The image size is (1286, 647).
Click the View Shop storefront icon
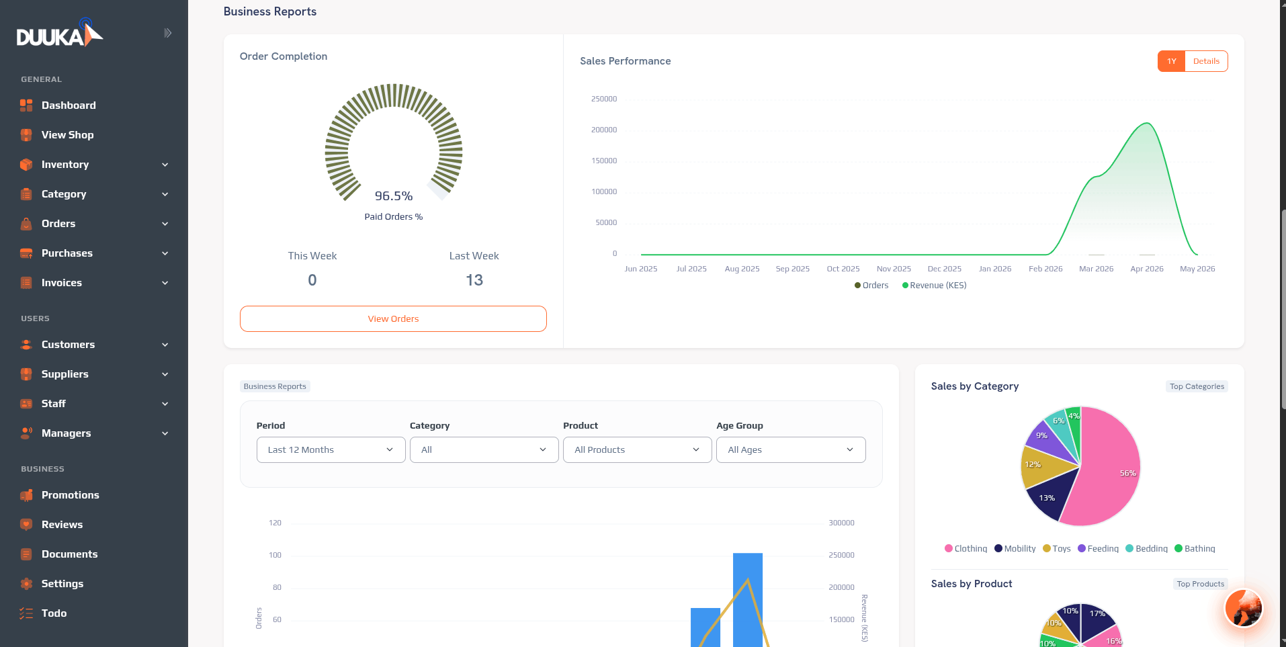coord(26,135)
